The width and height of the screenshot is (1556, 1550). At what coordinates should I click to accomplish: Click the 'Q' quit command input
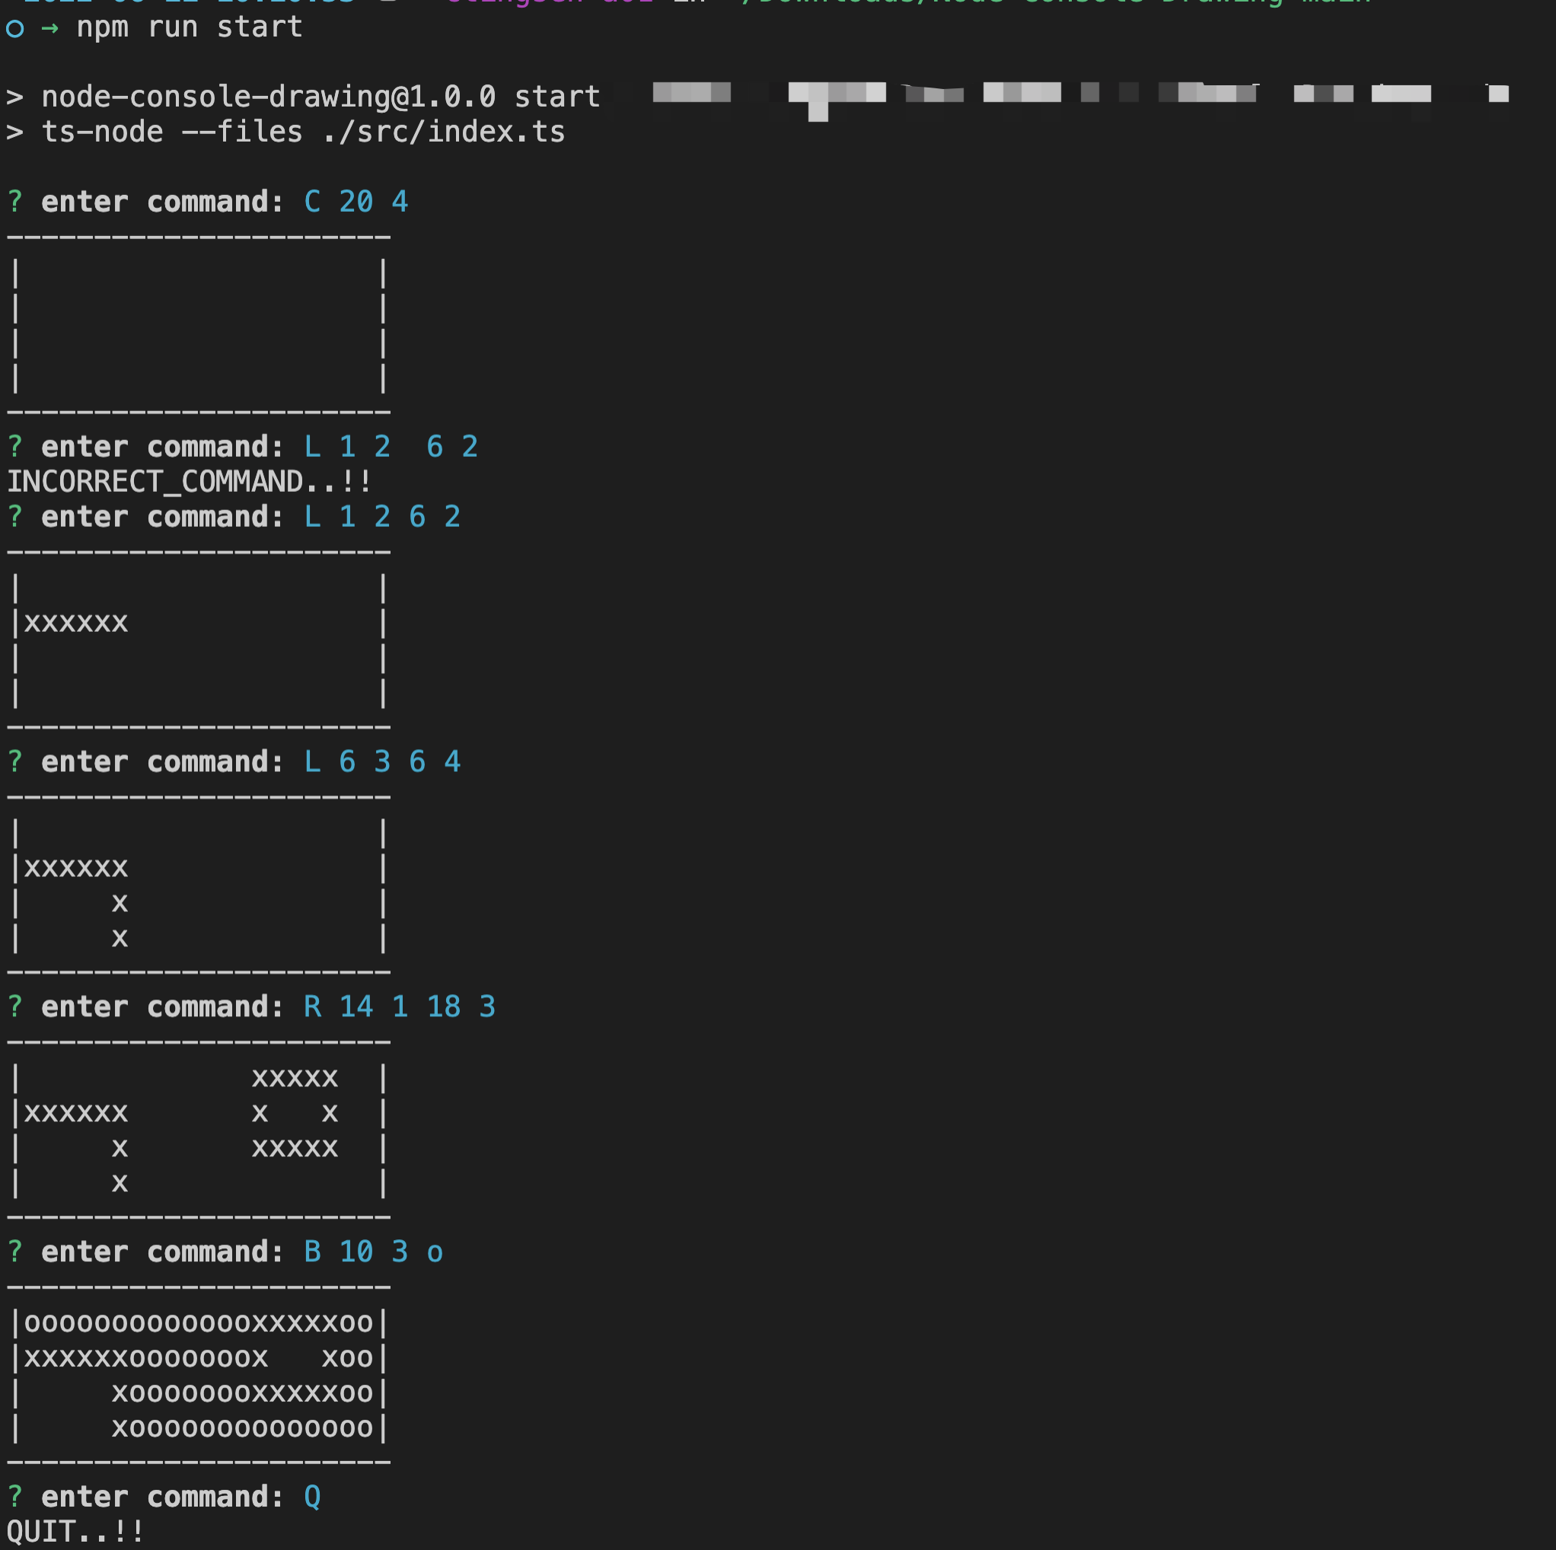pos(312,1497)
